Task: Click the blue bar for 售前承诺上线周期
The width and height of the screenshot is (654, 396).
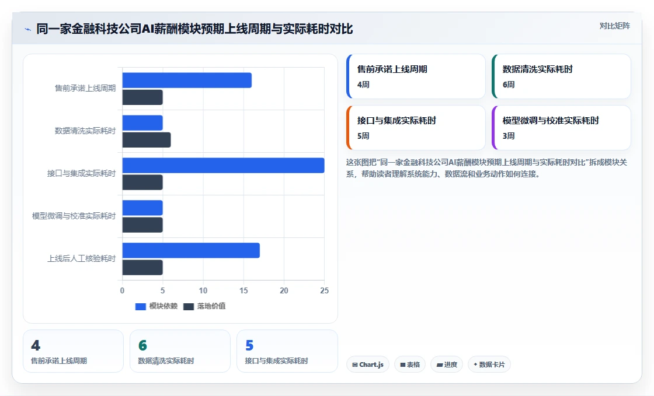Action: pyautogui.click(x=187, y=80)
